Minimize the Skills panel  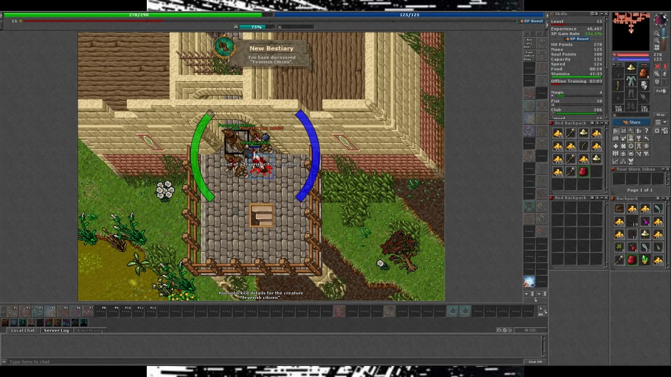[x=601, y=14]
